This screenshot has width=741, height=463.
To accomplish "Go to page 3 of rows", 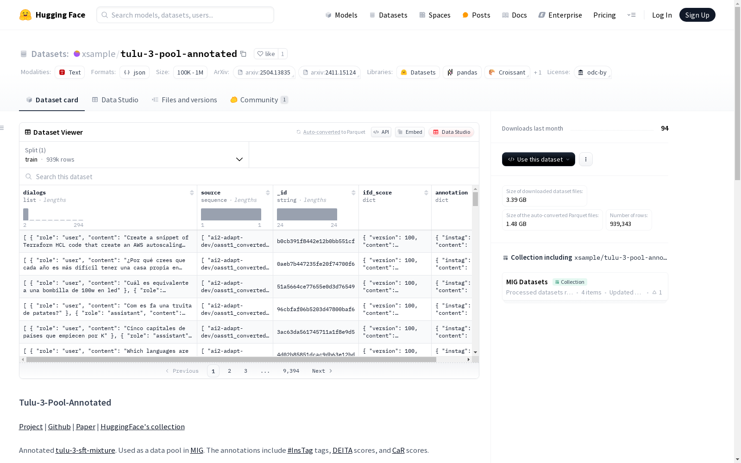I will pos(245,371).
